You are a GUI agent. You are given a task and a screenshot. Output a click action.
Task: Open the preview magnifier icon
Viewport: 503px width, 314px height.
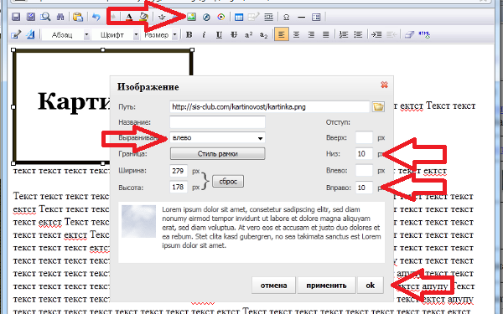click(x=45, y=17)
